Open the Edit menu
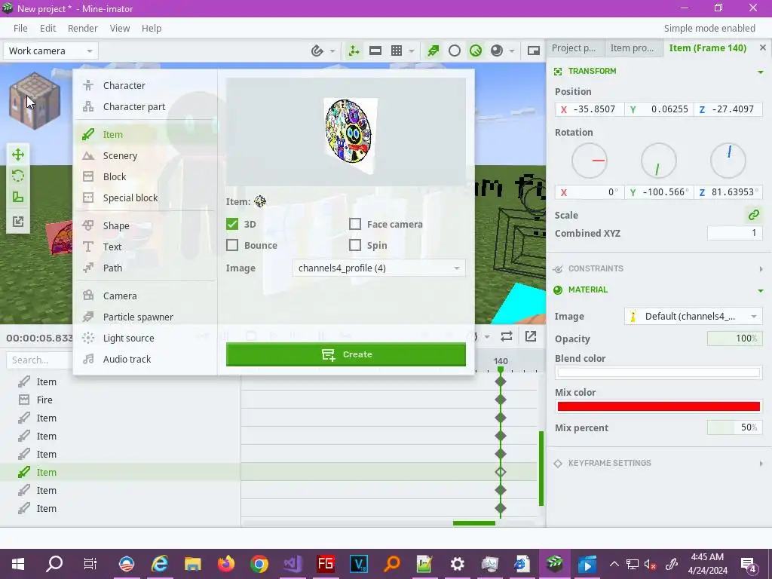 [47, 29]
